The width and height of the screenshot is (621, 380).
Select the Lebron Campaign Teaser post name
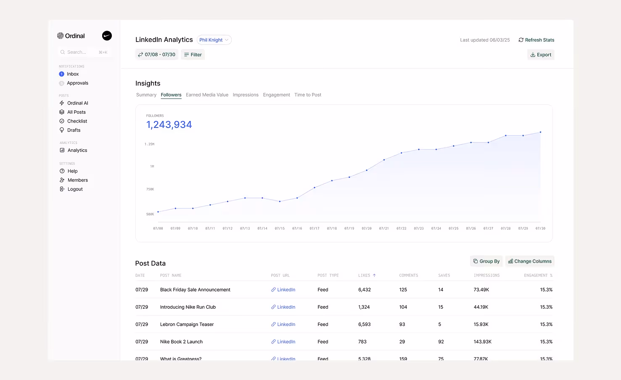pyautogui.click(x=187, y=324)
